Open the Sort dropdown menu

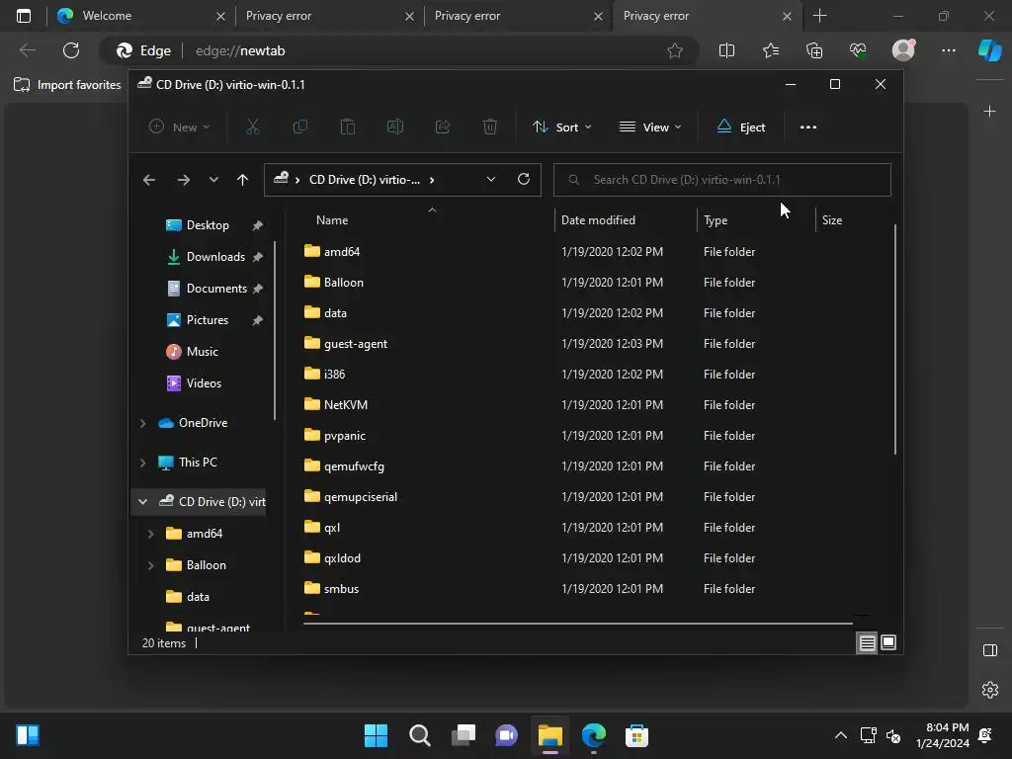coord(561,127)
